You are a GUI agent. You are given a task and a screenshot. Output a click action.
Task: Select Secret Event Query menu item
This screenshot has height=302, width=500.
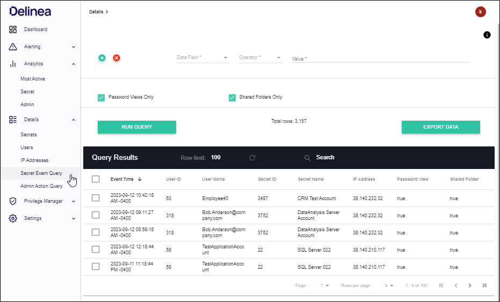click(41, 173)
